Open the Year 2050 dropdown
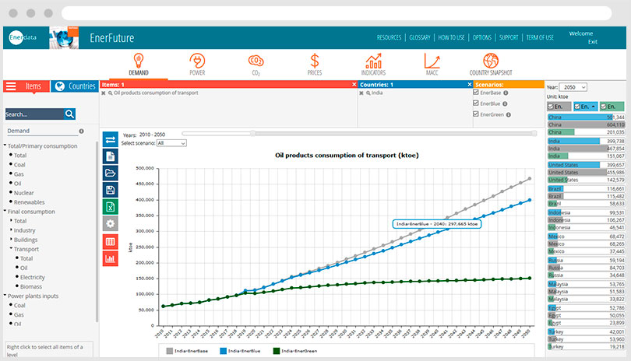 pos(573,88)
